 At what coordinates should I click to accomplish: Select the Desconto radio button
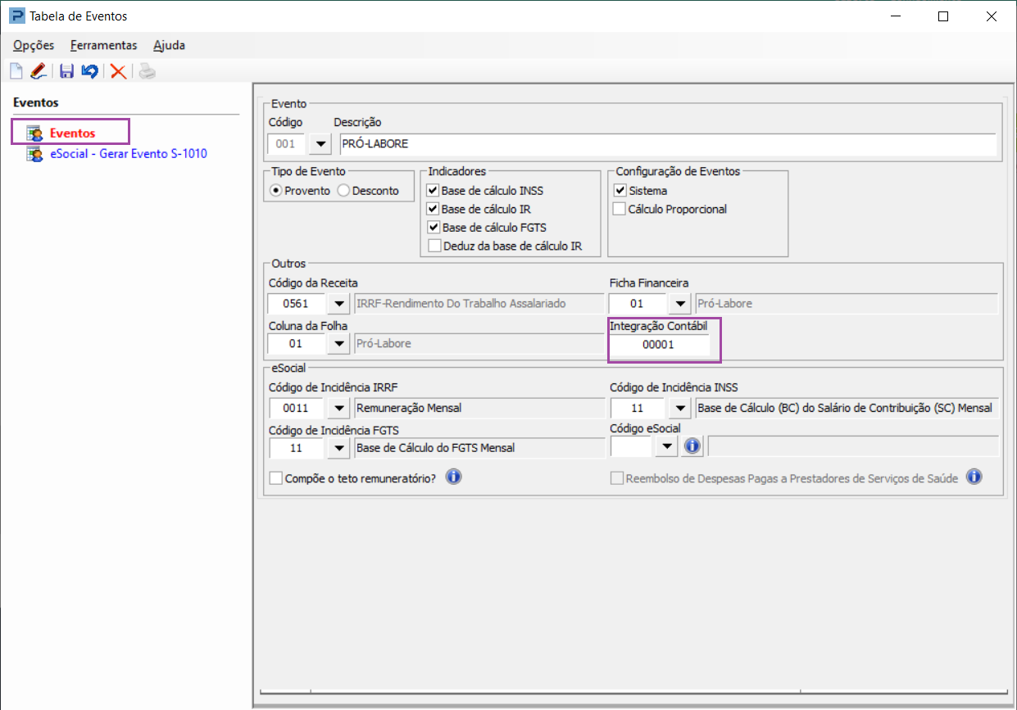[x=343, y=191]
